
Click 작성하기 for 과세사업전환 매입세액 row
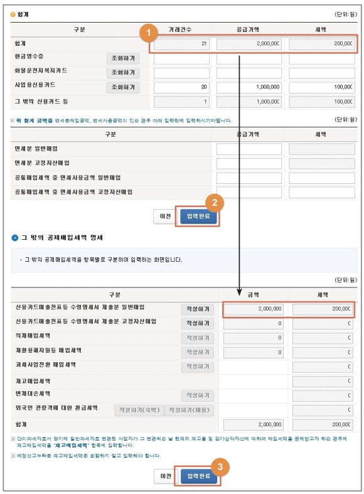[x=198, y=367]
